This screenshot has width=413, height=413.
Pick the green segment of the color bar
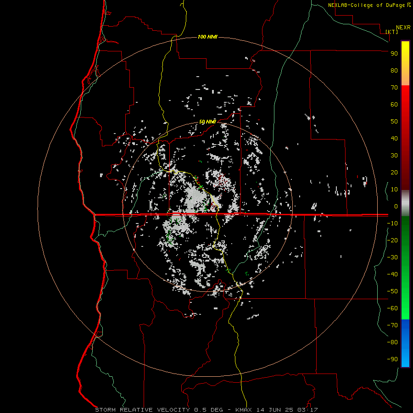405,268
